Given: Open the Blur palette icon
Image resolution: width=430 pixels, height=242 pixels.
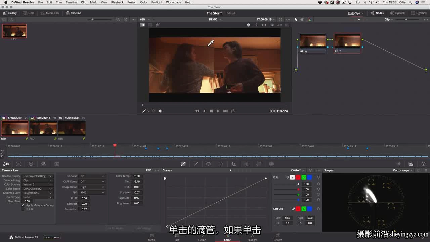Looking at the screenshot, I should coord(233,164).
